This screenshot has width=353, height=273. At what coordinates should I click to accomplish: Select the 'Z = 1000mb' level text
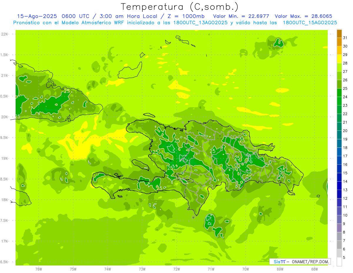[186, 16]
